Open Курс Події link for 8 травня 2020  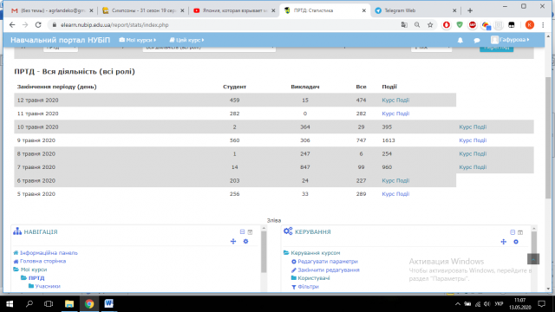[473, 154]
